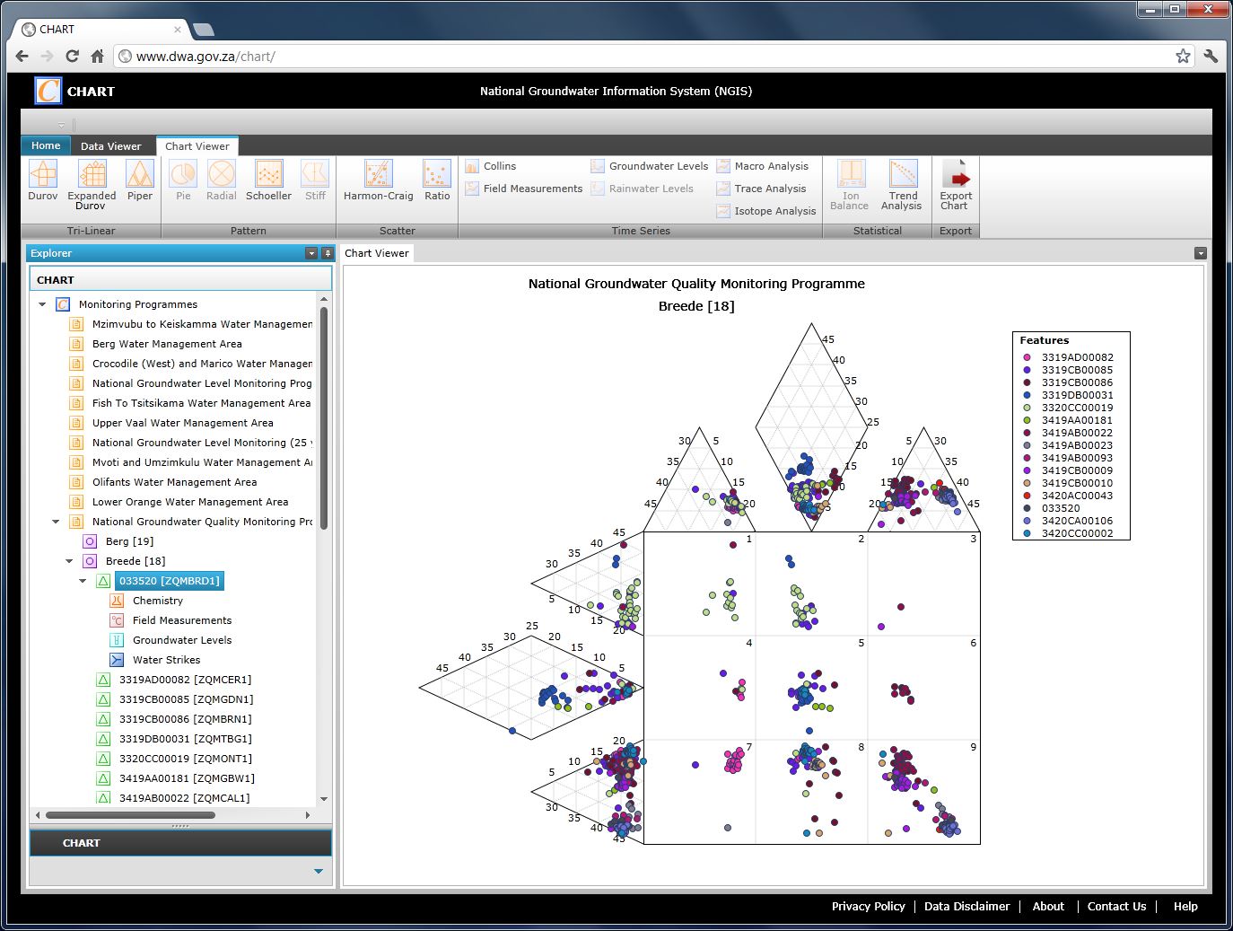
Task: Select Lower Orange Water Management Area
Action: (190, 502)
